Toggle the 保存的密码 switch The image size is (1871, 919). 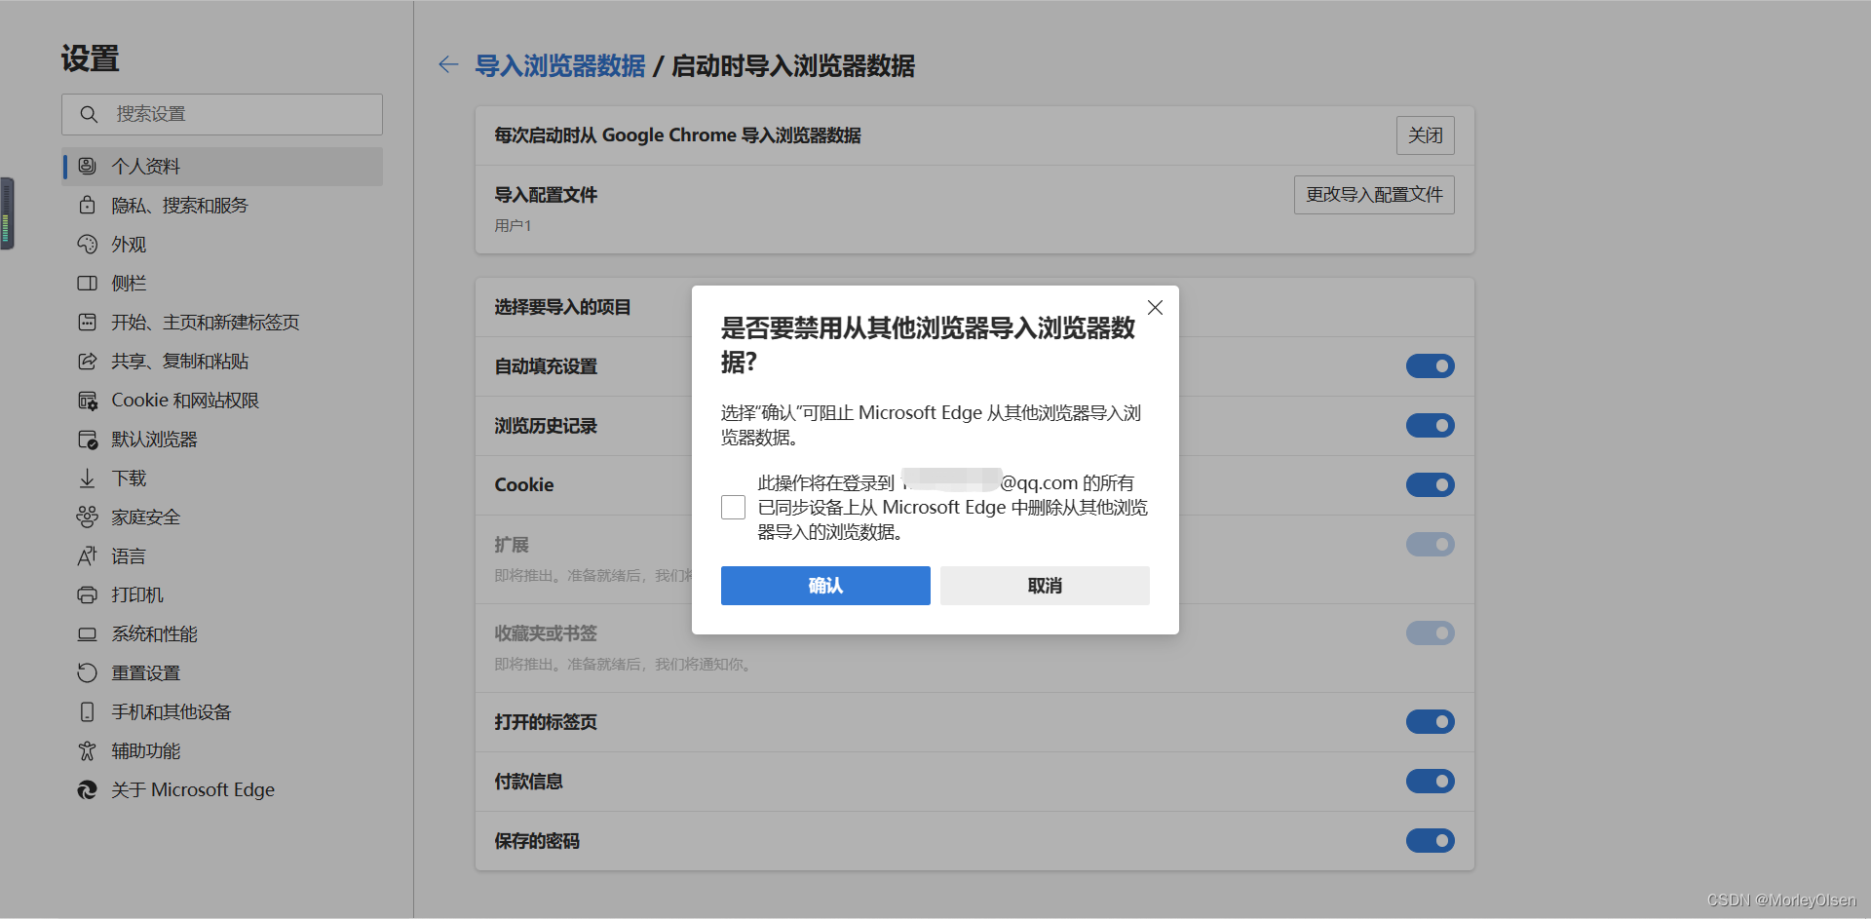pos(1430,841)
